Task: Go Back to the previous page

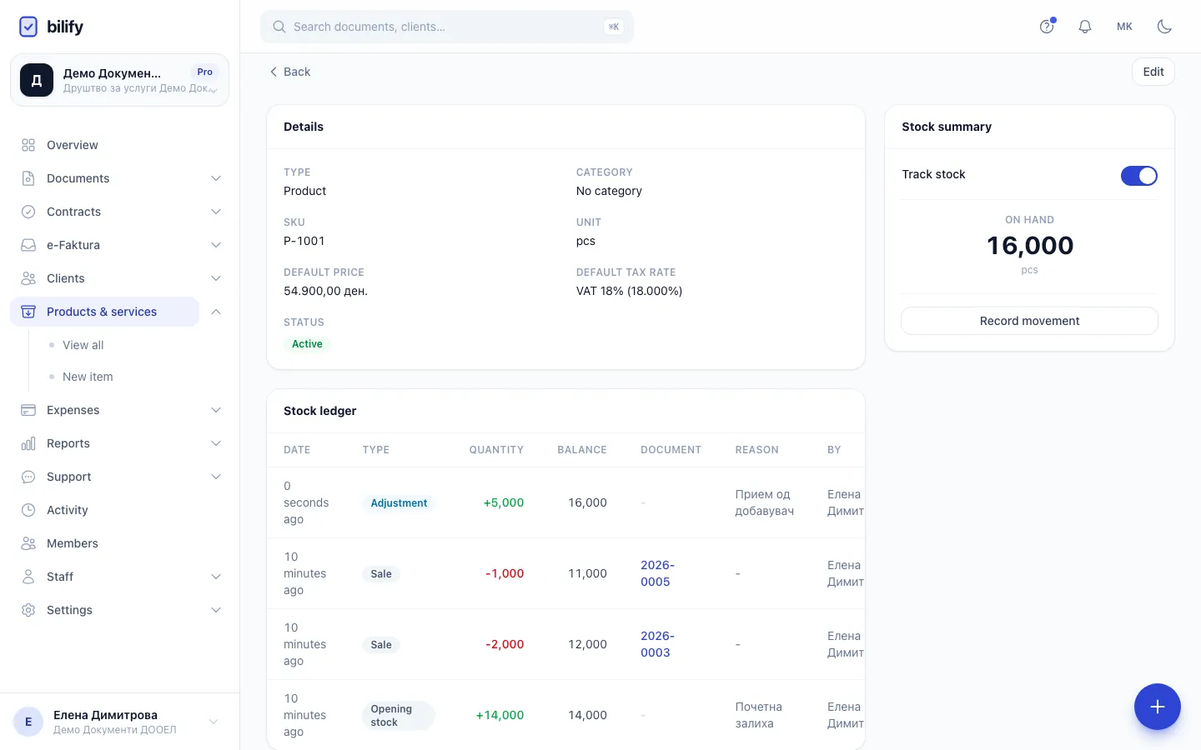Action: (289, 72)
